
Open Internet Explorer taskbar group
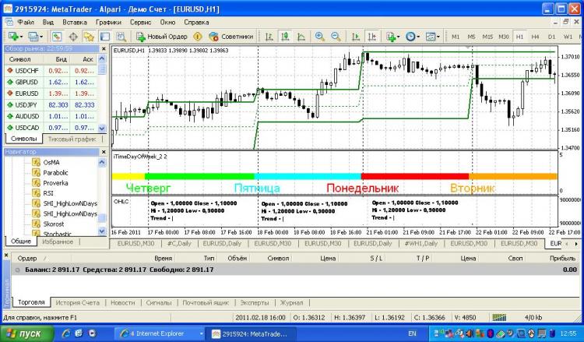(x=160, y=333)
